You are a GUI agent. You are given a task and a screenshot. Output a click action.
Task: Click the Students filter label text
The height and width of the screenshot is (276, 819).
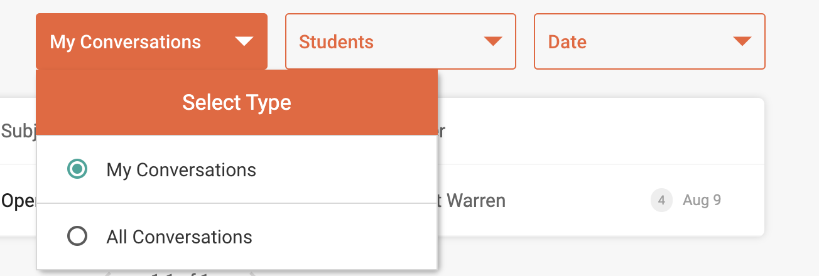click(336, 42)
